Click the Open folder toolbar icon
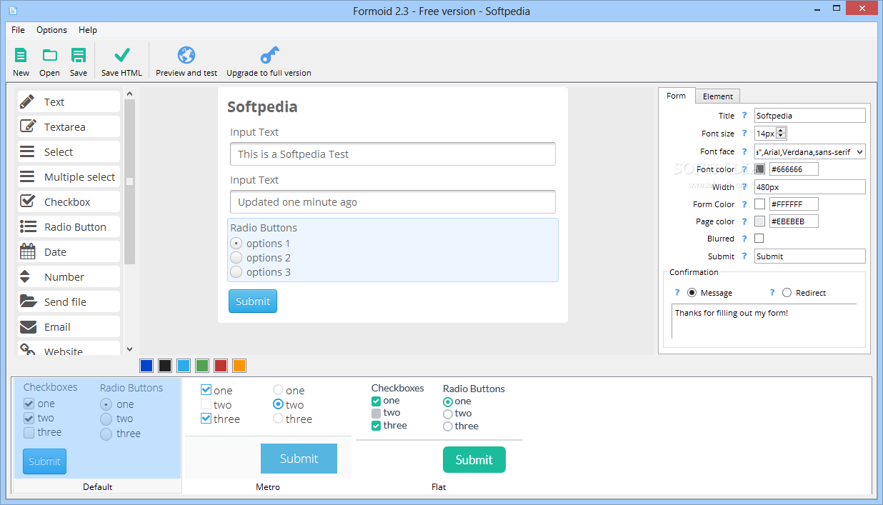 point(49,56)
